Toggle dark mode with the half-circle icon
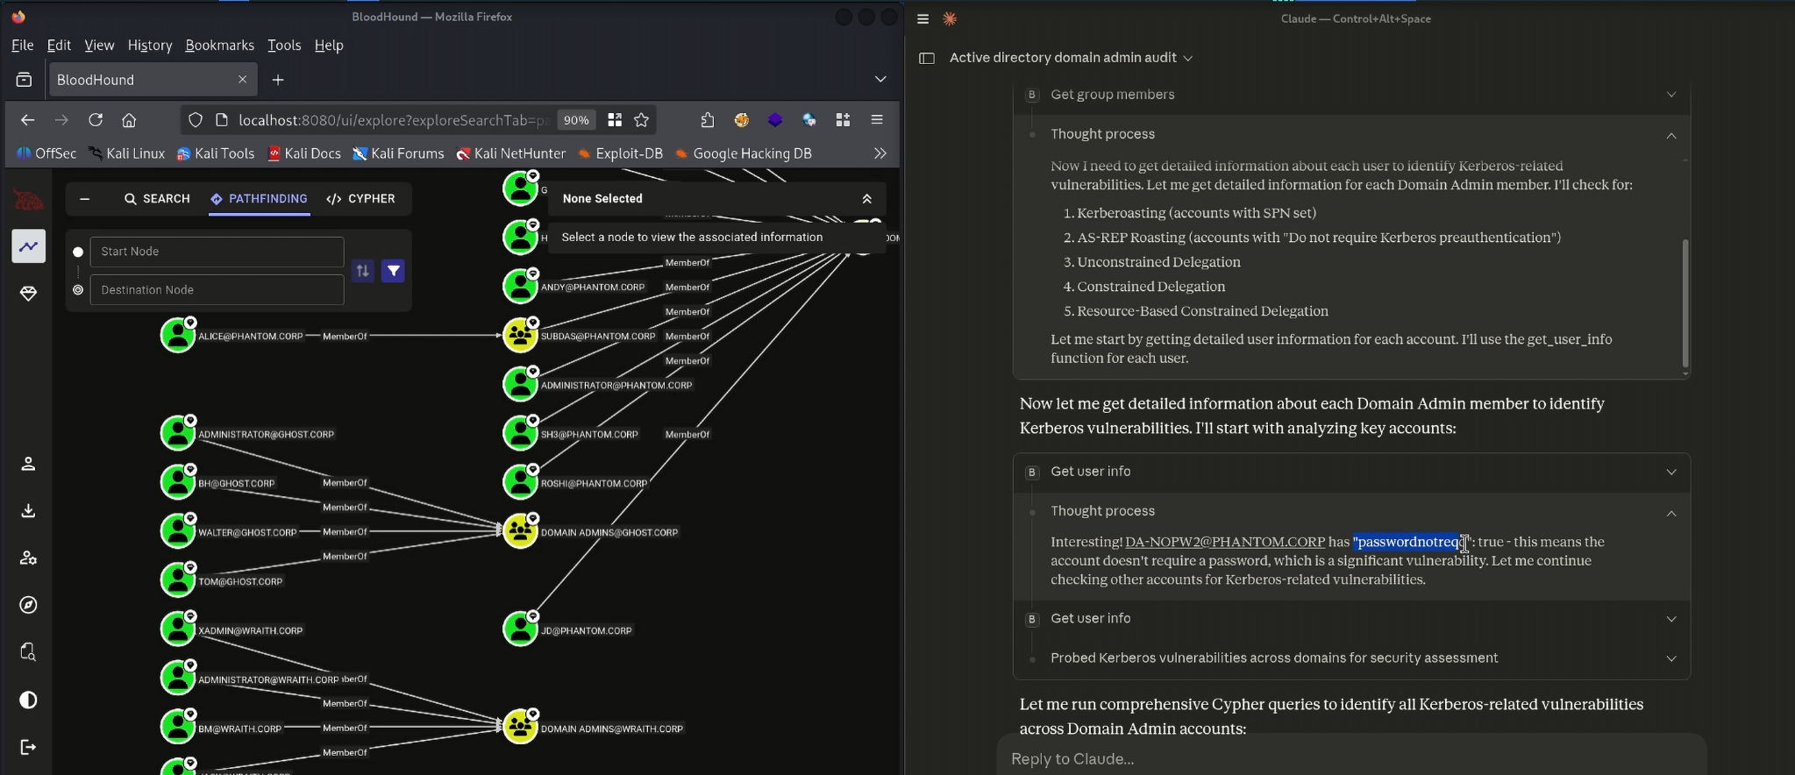This screenshot has width=1795, height=775. [28, 700]
